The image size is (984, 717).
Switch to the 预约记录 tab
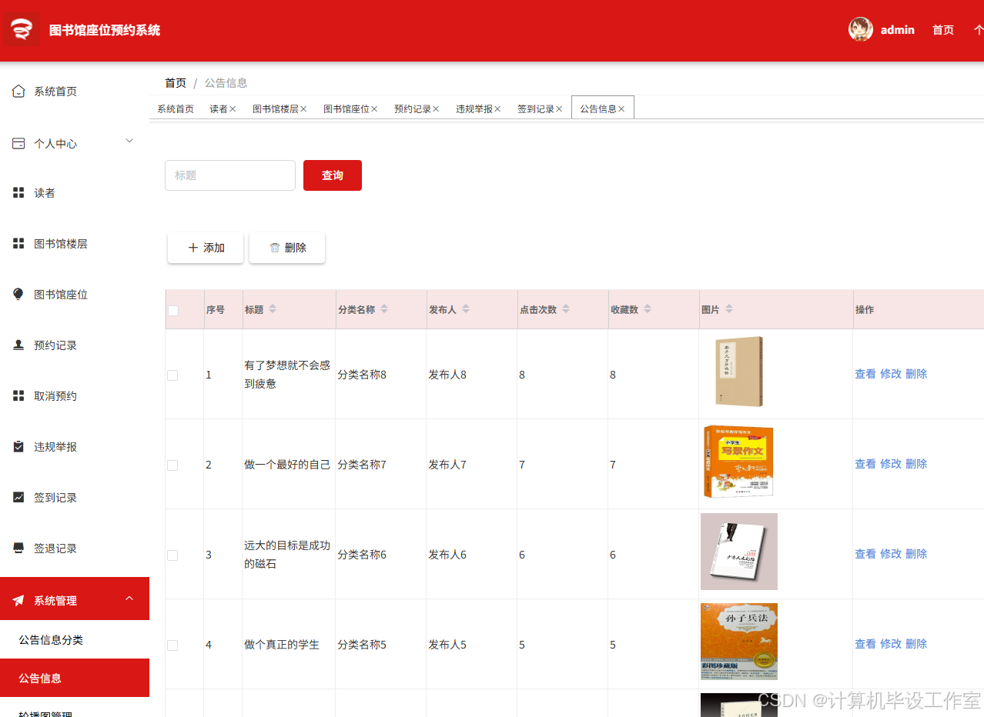tap(413, 109)
